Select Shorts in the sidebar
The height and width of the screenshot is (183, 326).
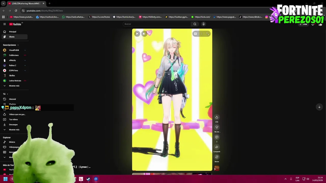[15, 37]
